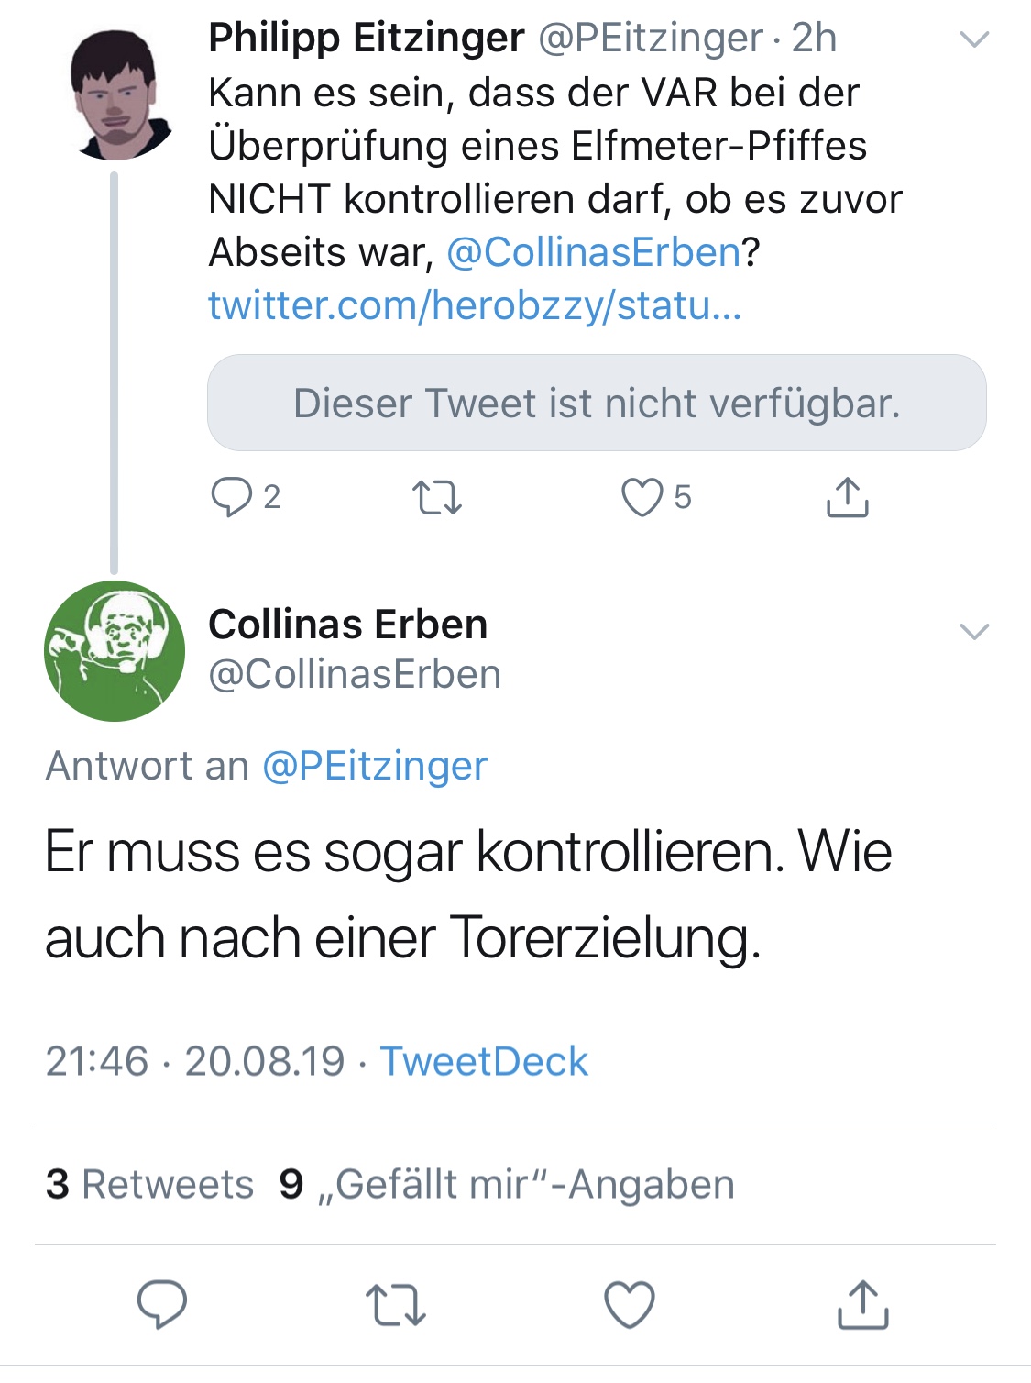Tap the unavailable quoted tweet box

pos(597,403)
